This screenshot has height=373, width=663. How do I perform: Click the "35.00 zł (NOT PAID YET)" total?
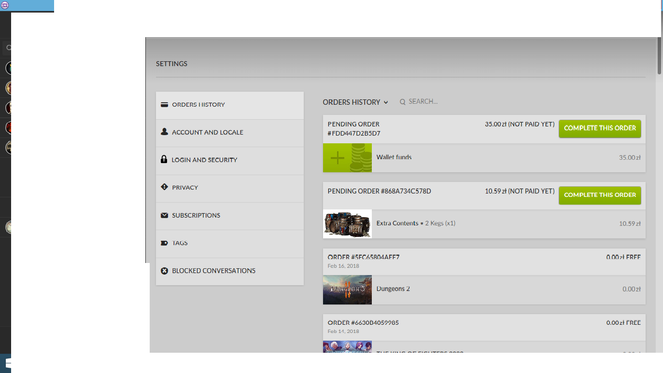[x=520, y=124]
